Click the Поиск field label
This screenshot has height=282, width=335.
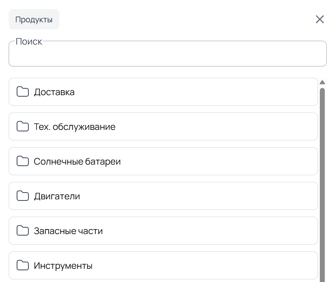click(28, 42)
